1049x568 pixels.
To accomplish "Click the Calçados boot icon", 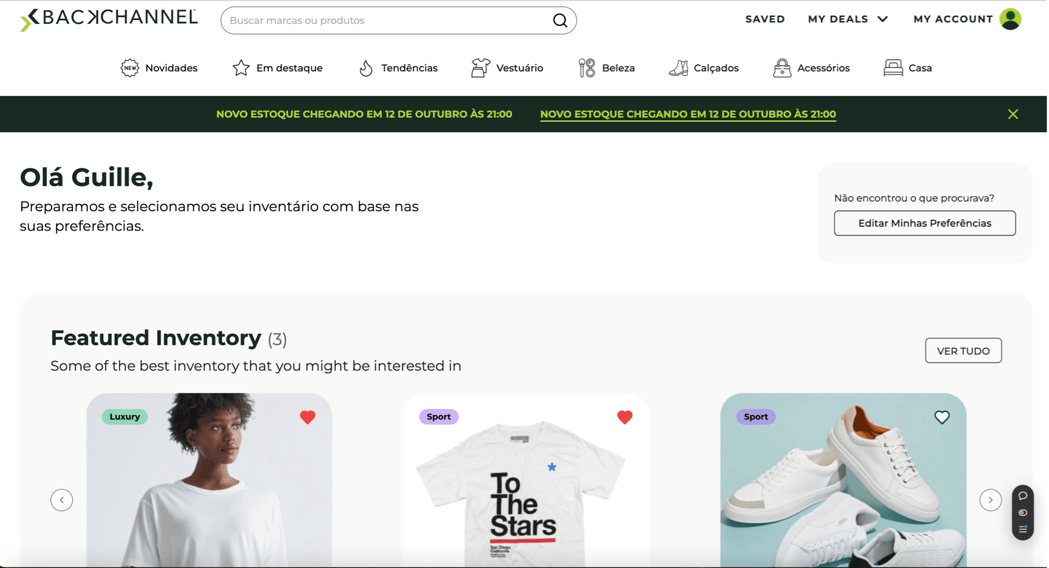I will [x=678, y=68].
